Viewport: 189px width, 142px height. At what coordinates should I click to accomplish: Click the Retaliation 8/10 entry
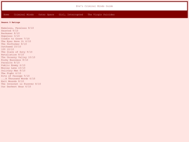[x=13, y=55]
